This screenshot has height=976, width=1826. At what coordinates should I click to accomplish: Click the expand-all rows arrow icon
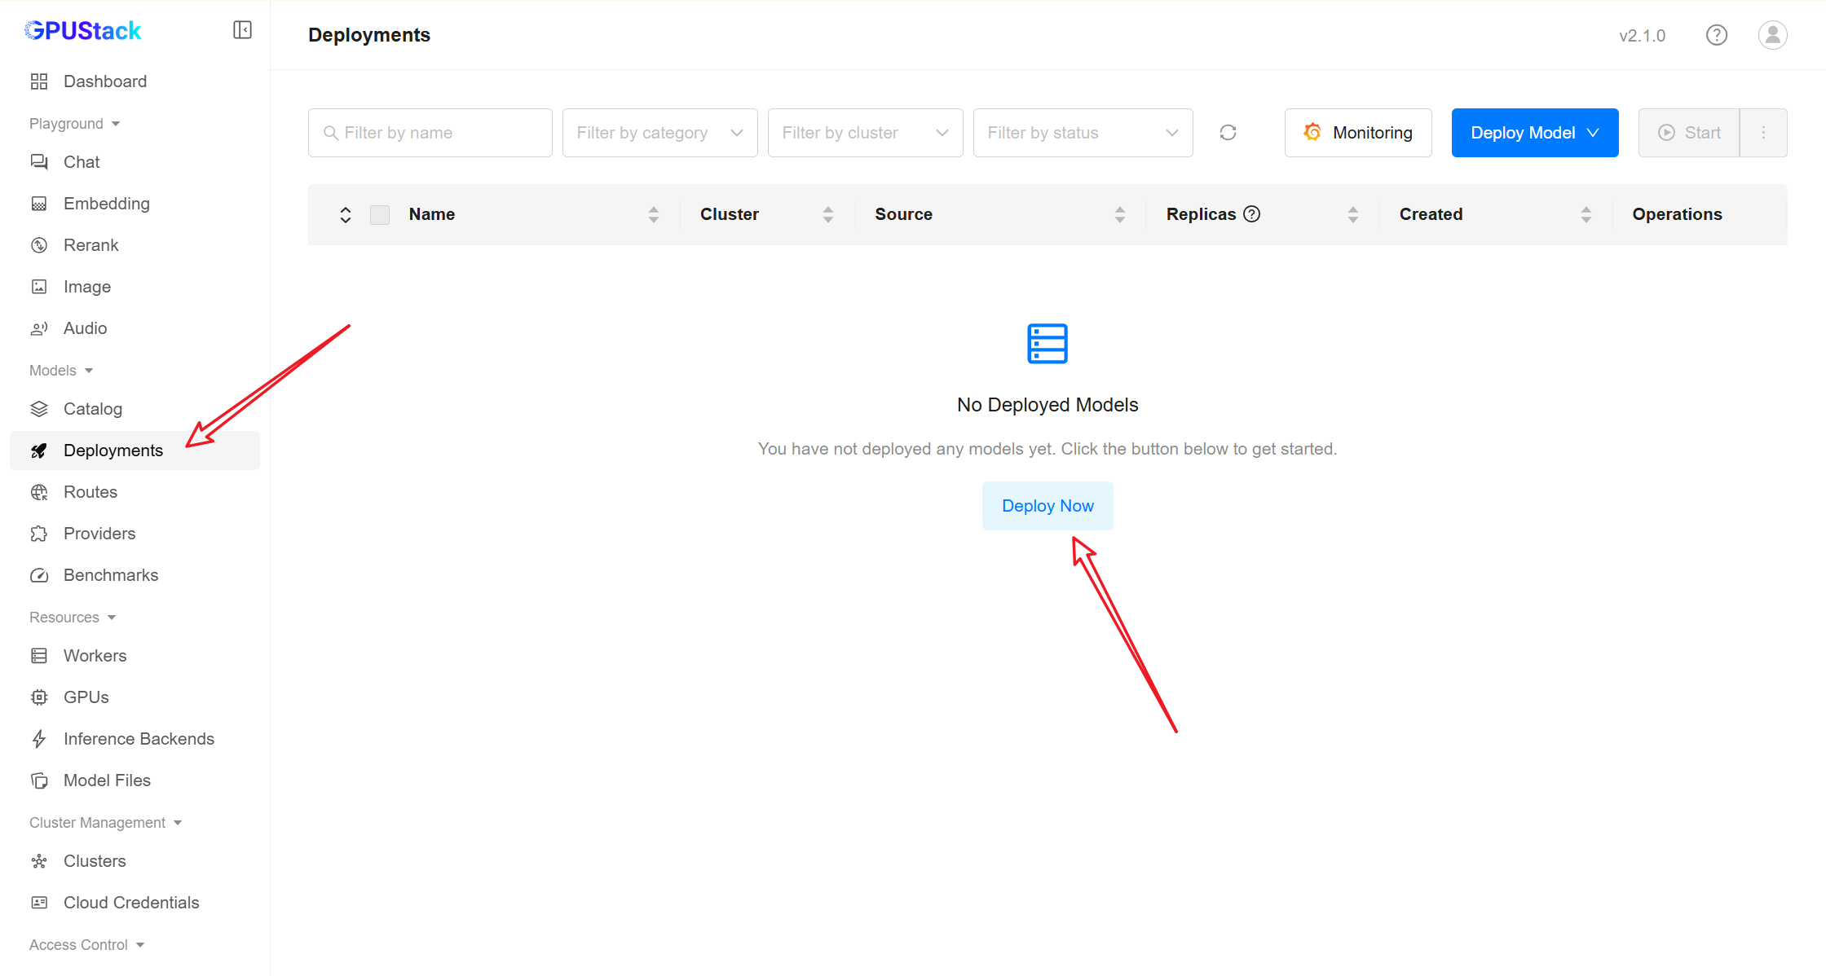(346, 214)
